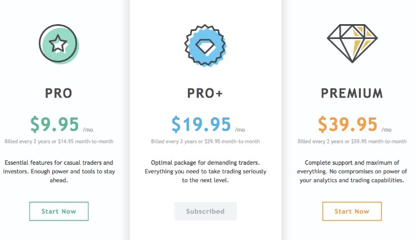
Task: Select the PREMIUM plan heading
Action: [x=352, y=94]
